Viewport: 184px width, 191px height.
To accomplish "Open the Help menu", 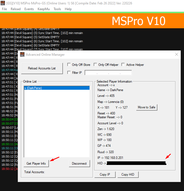I will click(68, 9).
